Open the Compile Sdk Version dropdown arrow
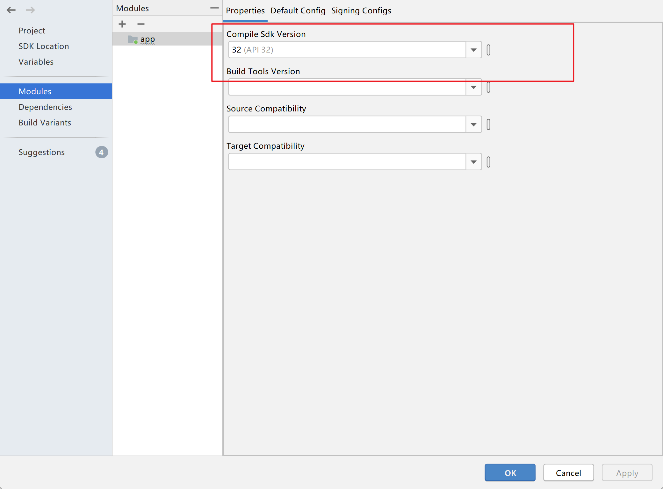This screenshot has width=663, height=489. [x=473, y=50]
